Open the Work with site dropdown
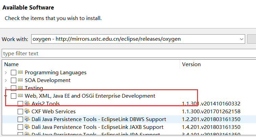Viewport: 256px width, 137px height. (x=241, y=39)
